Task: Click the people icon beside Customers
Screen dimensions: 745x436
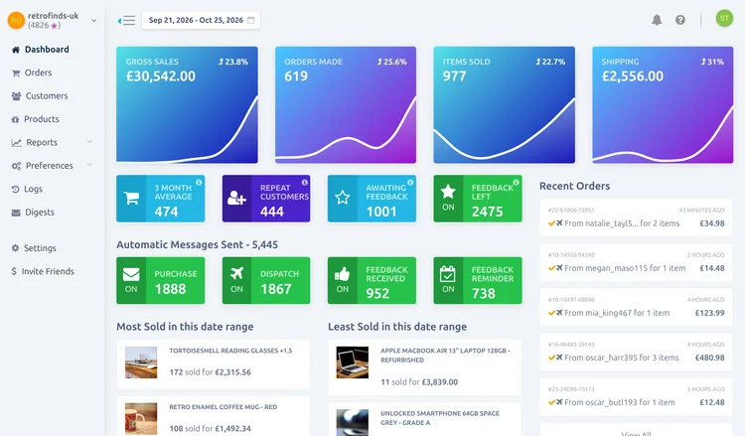Action: point(16,96)
